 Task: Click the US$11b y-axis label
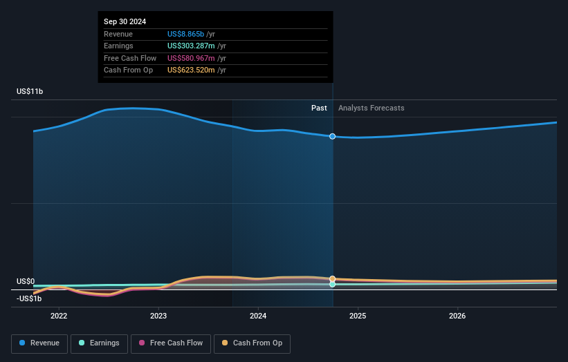pos(30,91)
